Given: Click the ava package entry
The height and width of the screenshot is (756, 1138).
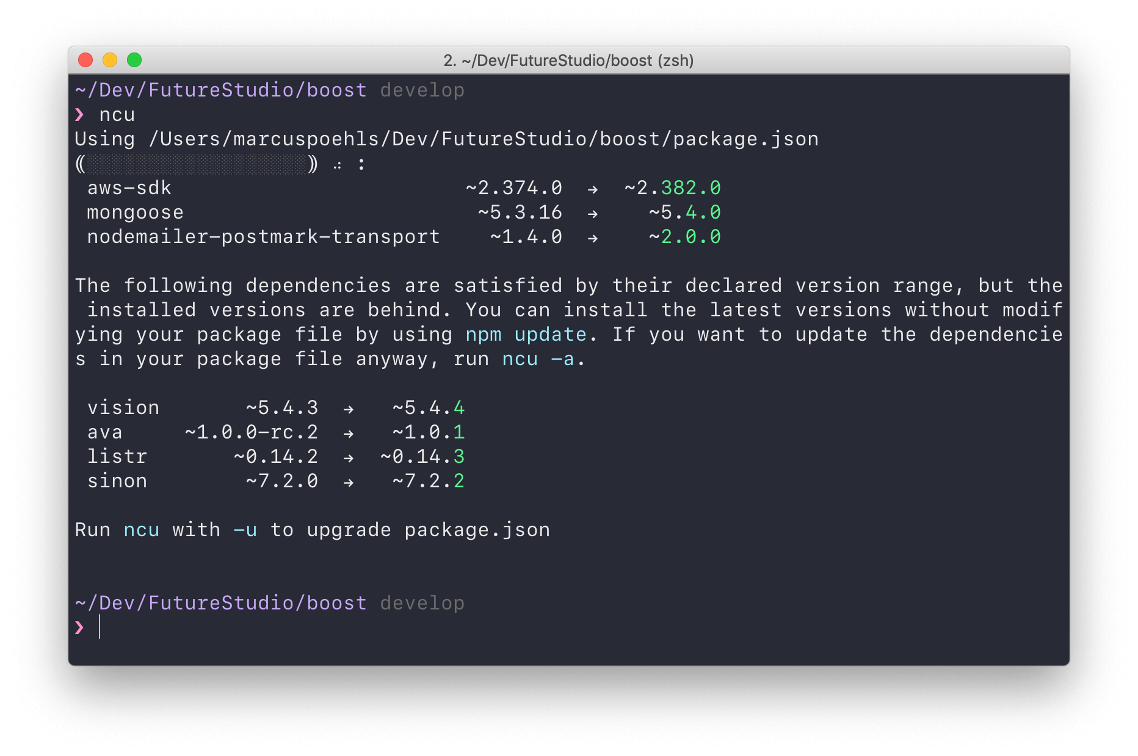Looking at the screenshot, I should [105, 432].
